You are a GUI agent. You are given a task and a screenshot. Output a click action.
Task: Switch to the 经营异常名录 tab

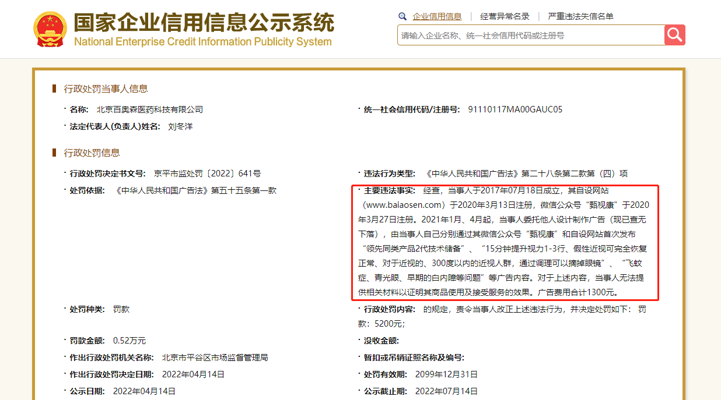(505, 16)
